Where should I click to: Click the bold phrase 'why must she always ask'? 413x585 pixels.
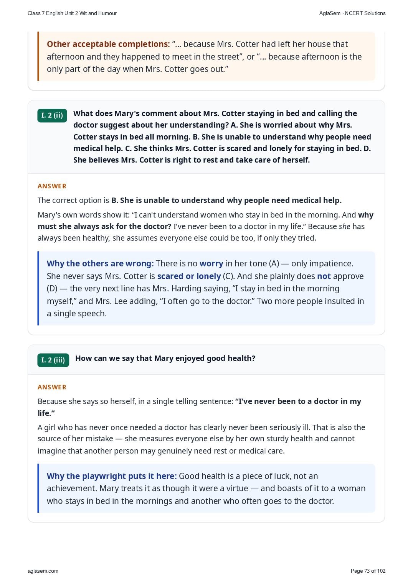tap(205, 221)
